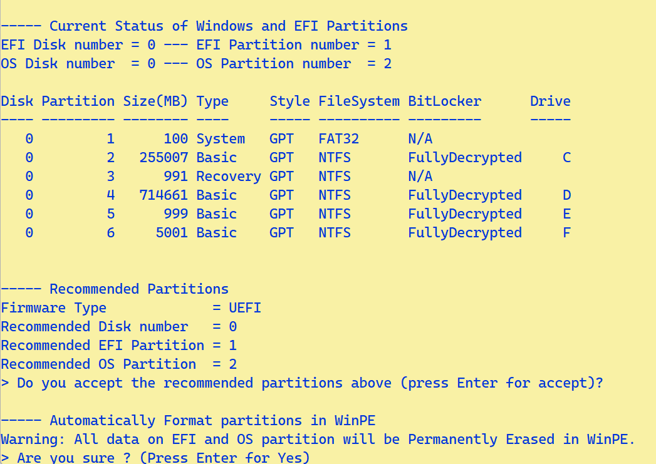The image size is (656, 464).
Task: Click the 'Drive' column header
Action: point(549,101)
